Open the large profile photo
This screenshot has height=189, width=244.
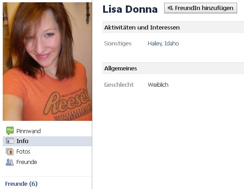coord(47,61)
